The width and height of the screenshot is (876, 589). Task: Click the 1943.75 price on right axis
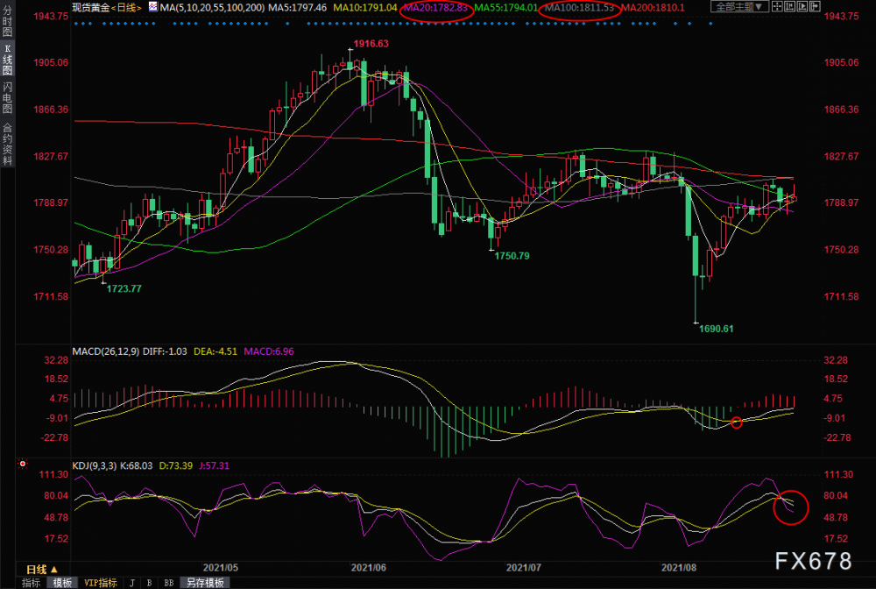point(841,16)
